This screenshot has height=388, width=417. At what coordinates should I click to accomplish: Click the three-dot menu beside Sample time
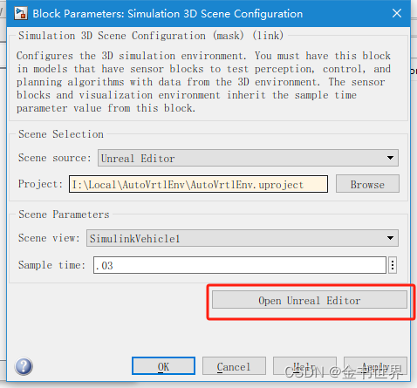393,265
